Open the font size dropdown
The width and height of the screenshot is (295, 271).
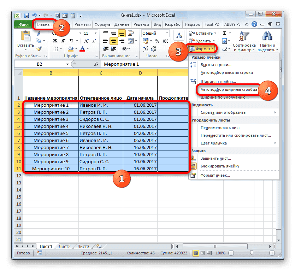(x=95, y=34)
